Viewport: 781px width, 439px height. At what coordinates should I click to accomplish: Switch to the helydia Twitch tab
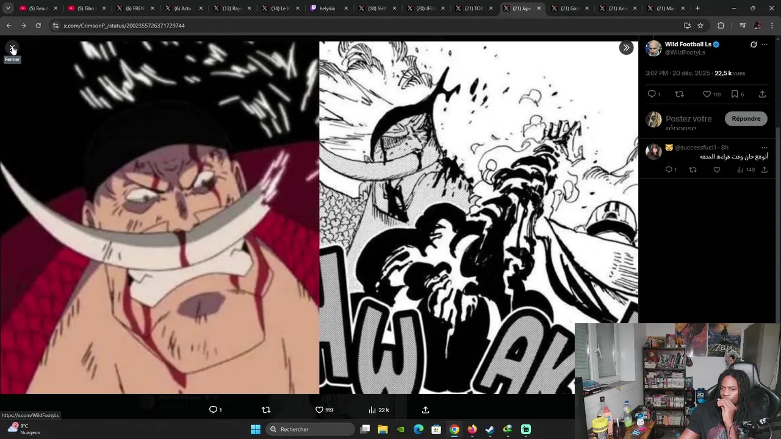[x=329, y=9]
